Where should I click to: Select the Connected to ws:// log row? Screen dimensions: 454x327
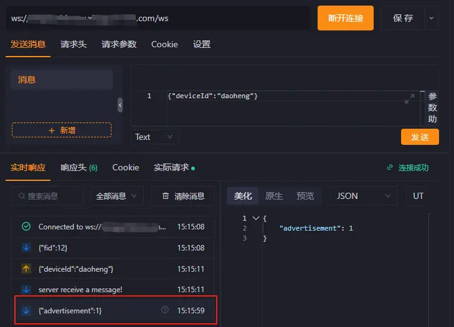(113, 227)
